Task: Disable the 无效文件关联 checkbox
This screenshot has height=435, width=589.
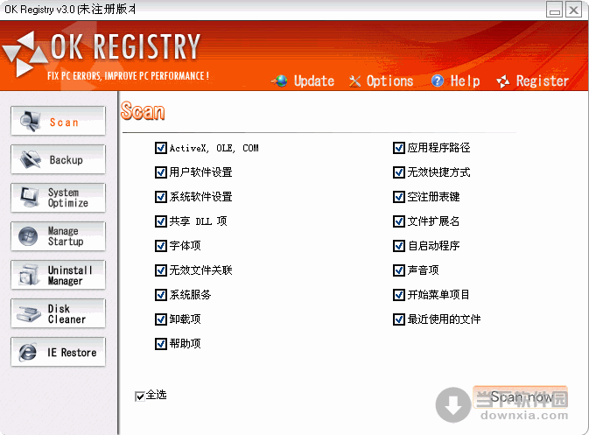Action: pos(161,270)
